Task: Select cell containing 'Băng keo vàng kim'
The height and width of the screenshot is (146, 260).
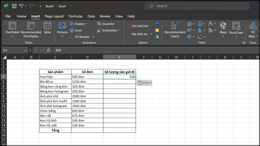Action: click(x=55, y=86)
